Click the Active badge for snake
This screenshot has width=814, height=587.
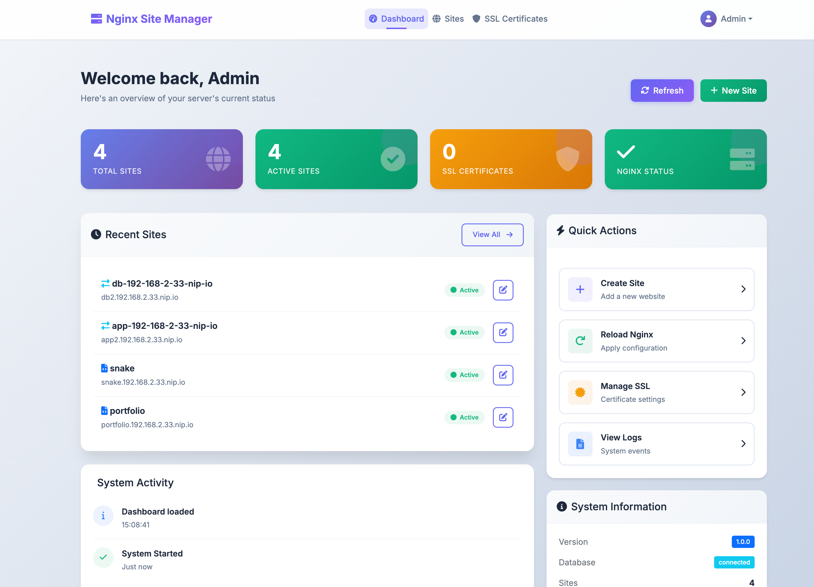point(464,375)
